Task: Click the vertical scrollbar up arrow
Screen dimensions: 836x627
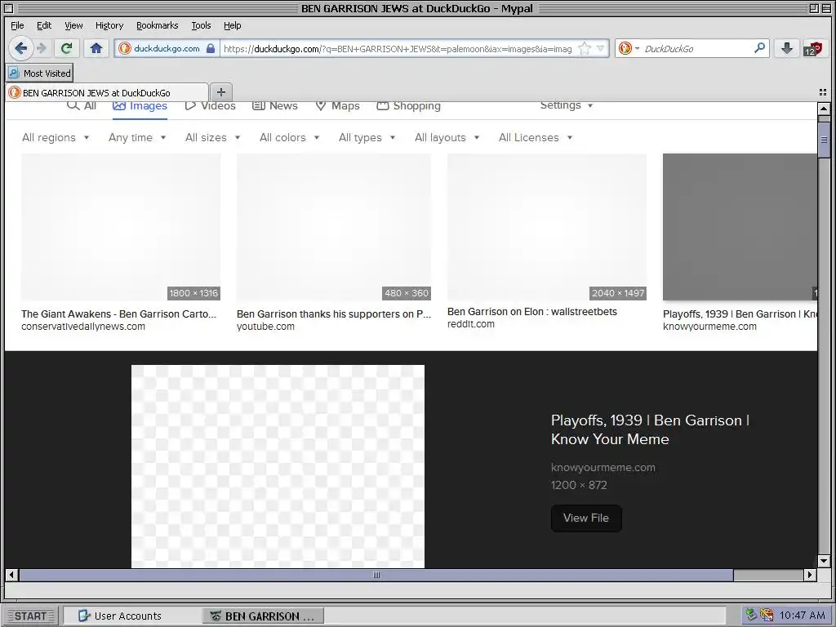Action: pos(824,109)
